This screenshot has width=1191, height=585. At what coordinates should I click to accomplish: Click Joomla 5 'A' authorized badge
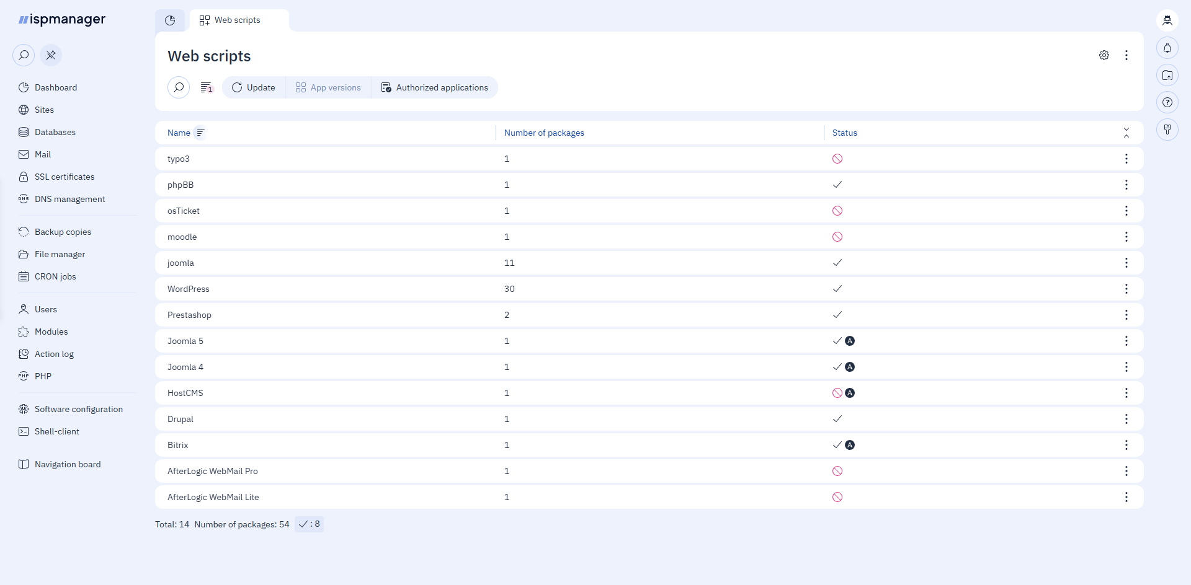click(x=850, y=341)
